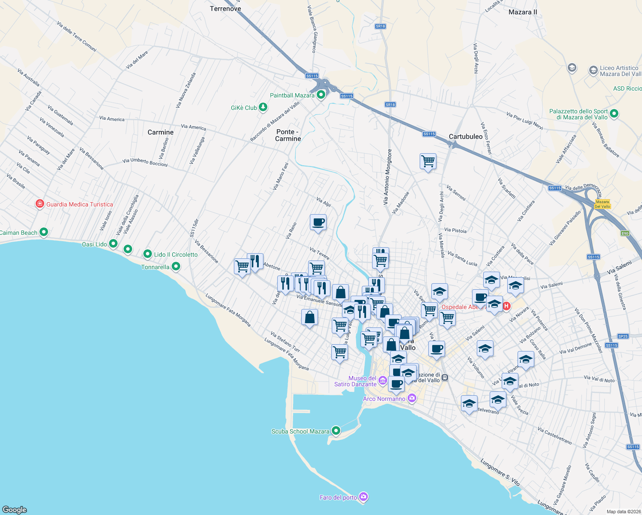Select the graduation cap marker near Corso Italia

pyautogui.click(x=526, y=359)
